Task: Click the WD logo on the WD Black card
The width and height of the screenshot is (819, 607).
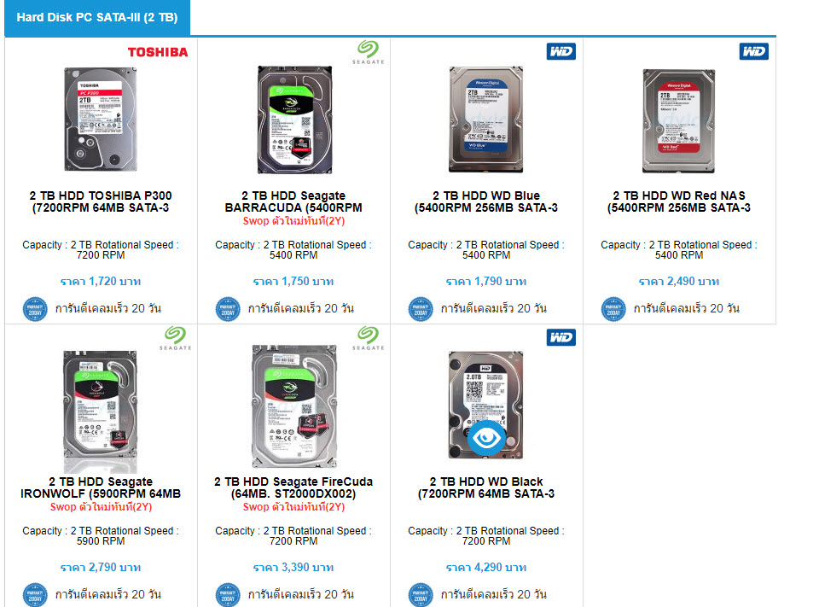Action: (561, 337)
